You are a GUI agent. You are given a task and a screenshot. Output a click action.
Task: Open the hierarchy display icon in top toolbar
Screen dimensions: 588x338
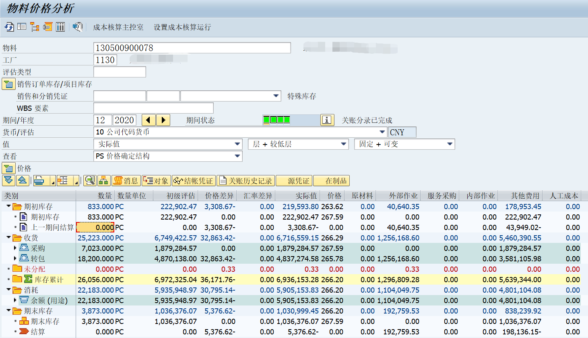click(x=34, y=27)
